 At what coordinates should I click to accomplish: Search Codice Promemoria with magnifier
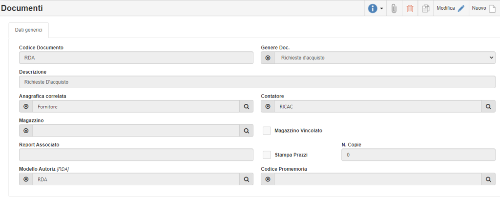pyautogui.click(x=488, y=179)
